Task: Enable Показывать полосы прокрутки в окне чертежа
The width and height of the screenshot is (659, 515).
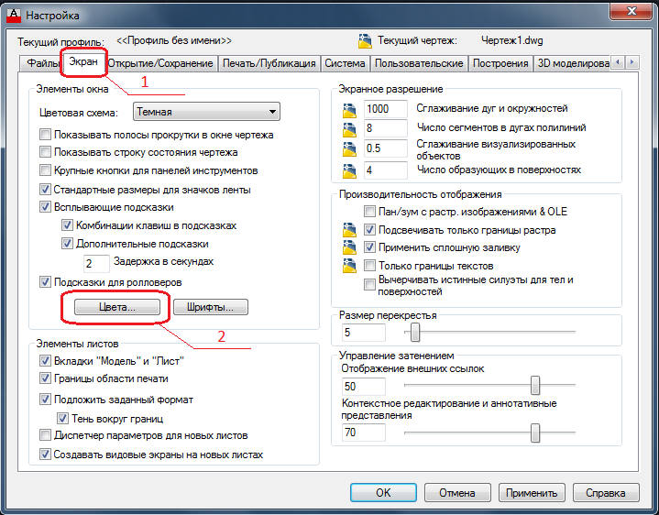Action: (46, 135)
